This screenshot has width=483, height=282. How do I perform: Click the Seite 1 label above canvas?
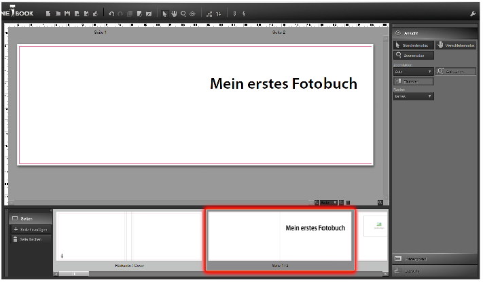pos(101,33)
